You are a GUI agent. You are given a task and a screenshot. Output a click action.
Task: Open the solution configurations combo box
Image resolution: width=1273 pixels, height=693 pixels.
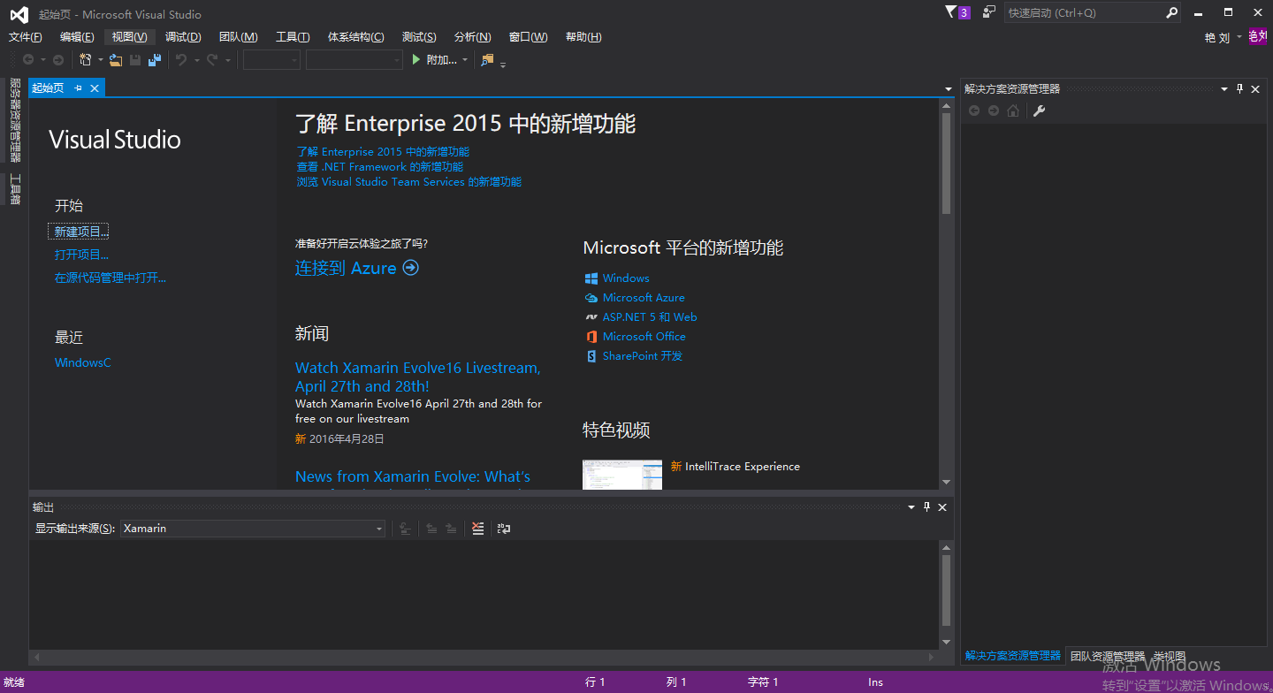(271, 60)
